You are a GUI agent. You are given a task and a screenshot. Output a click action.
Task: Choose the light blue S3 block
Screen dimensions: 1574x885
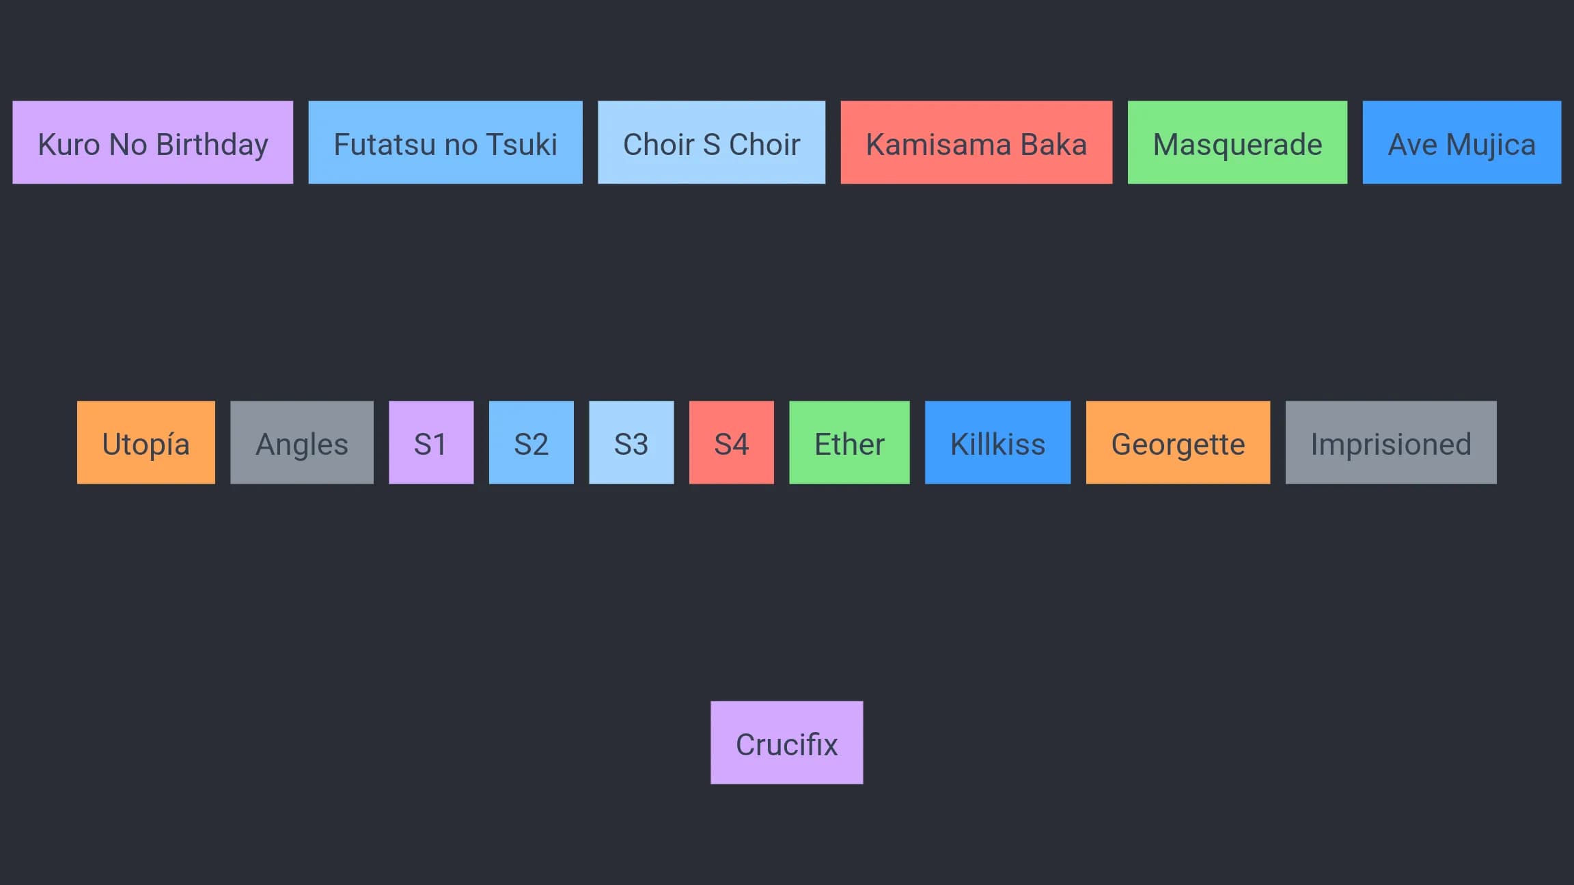pos(631,442)
